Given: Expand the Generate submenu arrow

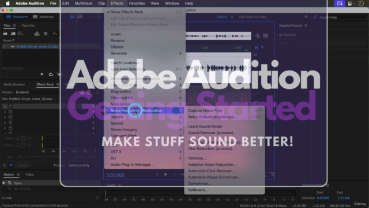Looking at the screenshot, I should (x=180, y=53).
